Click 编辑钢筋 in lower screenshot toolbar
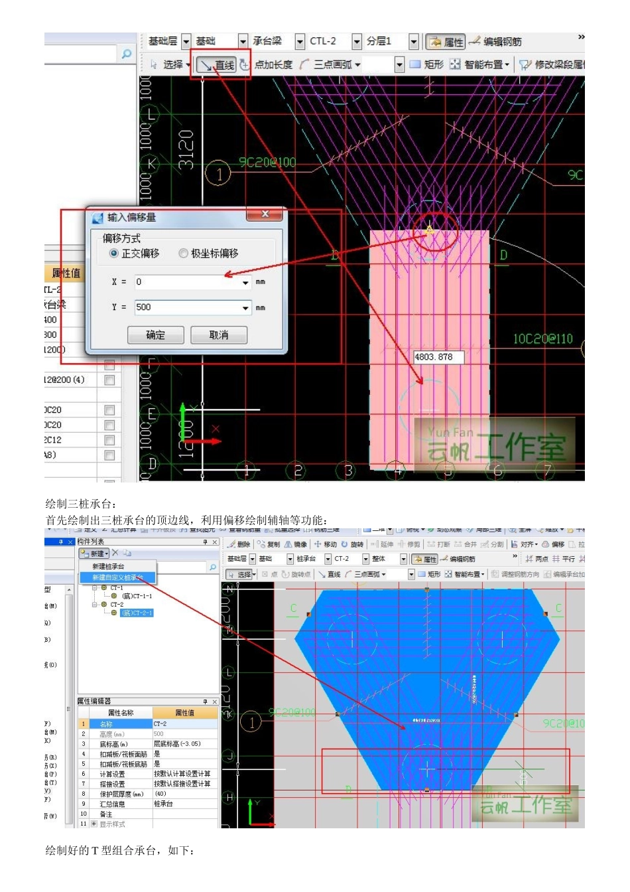The width and height of the screenshot is (630, 892). pos(458,559)
